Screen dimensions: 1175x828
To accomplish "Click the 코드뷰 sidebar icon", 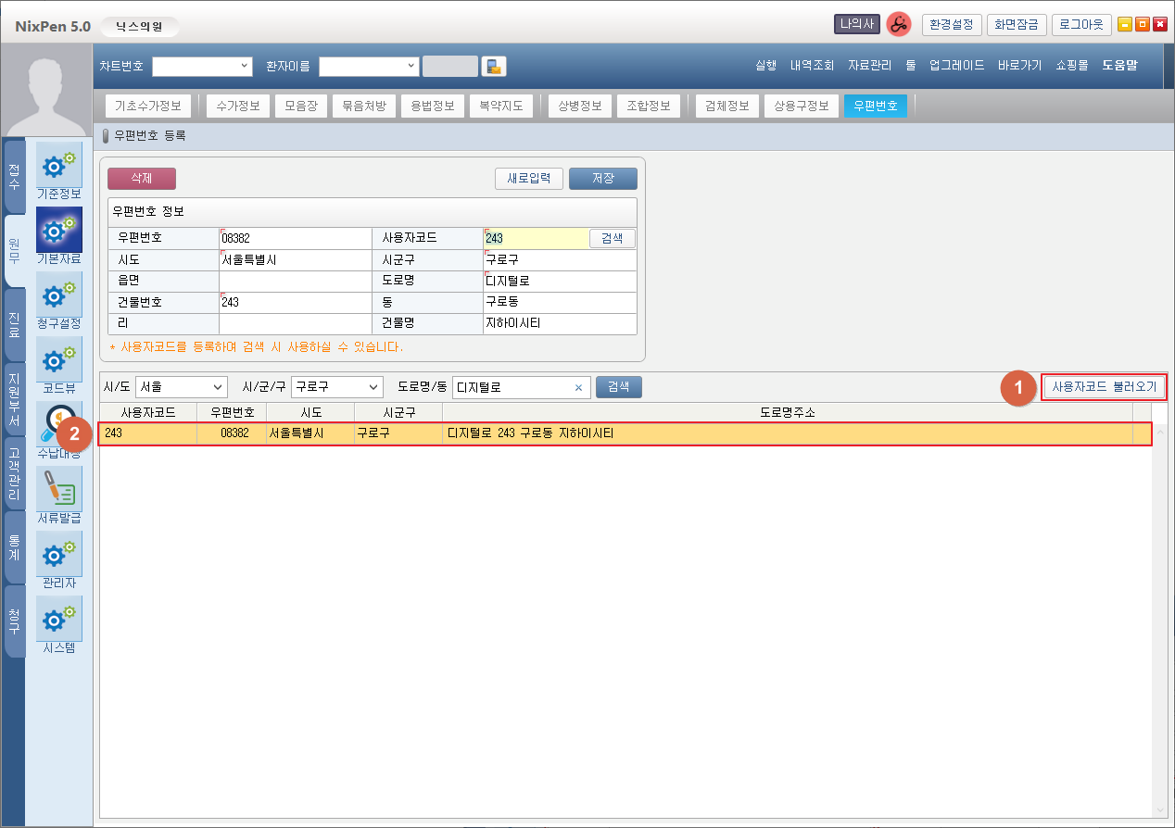I will (x=58, y=360).
